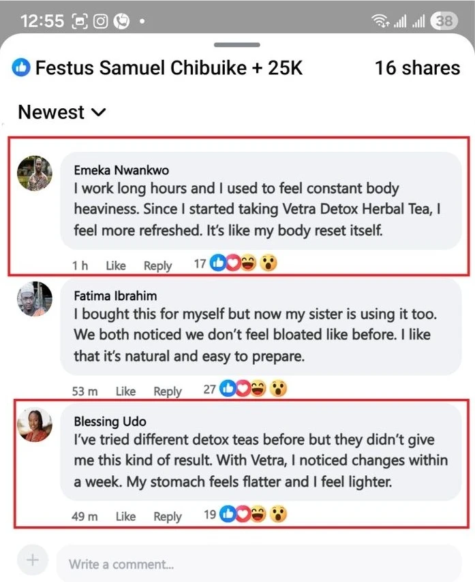
Task: Tap the drag handle atop the comments sheet
Action: pyautogui.click(x=236, y=45)
